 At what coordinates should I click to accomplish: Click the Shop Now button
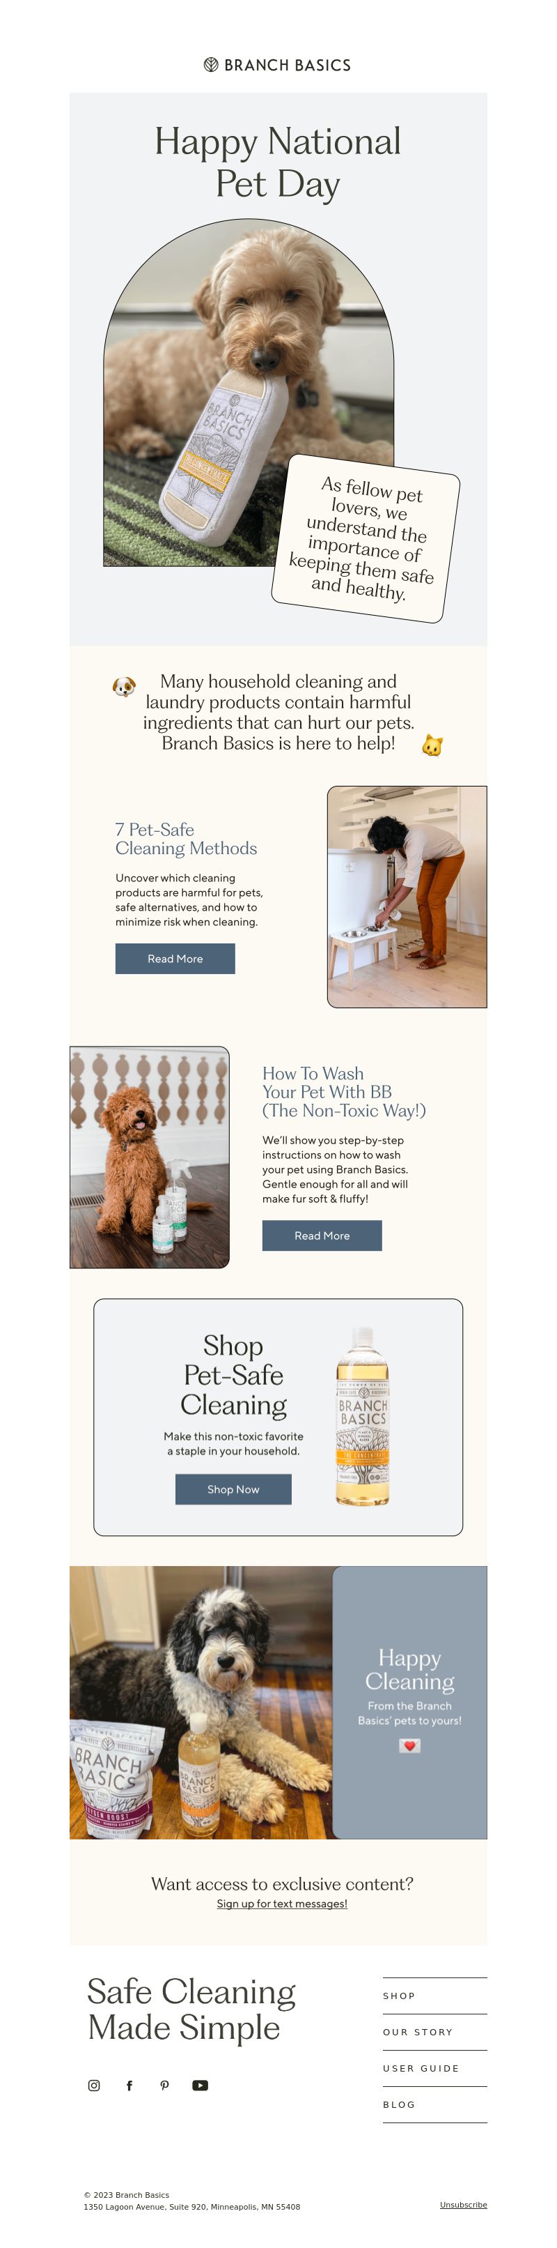point(233,1489)
